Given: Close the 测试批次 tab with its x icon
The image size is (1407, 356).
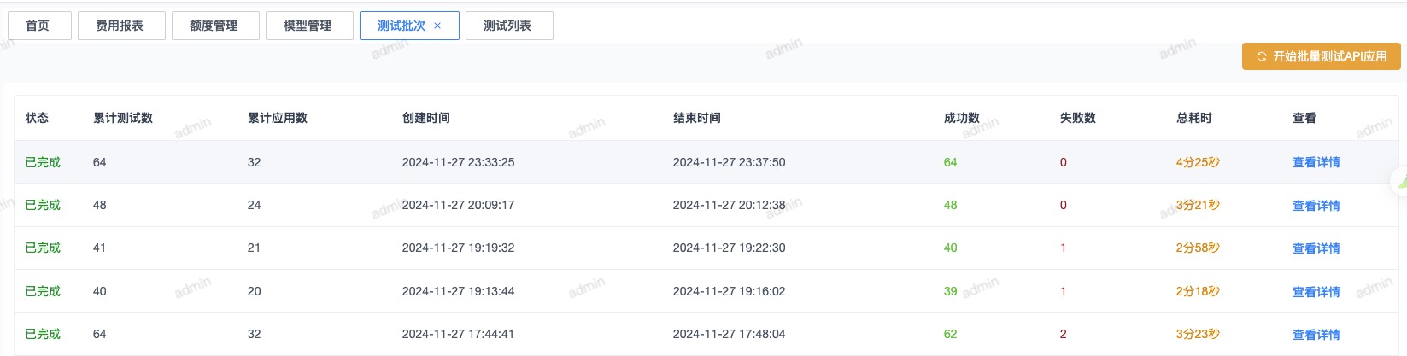Looking at the screenshot, I should [x=437, y=26].
